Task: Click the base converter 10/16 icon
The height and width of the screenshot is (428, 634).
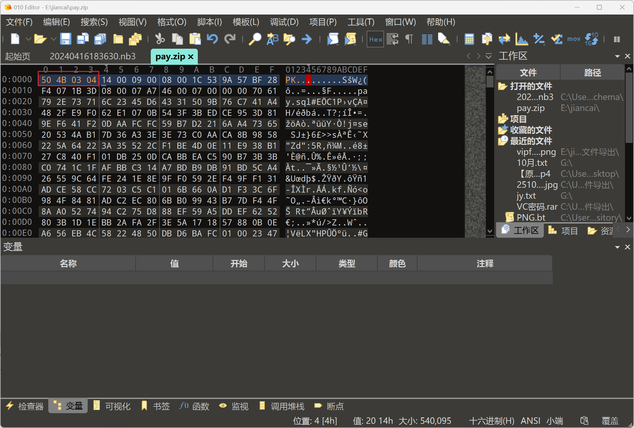Action: click(x=591, y=39)
